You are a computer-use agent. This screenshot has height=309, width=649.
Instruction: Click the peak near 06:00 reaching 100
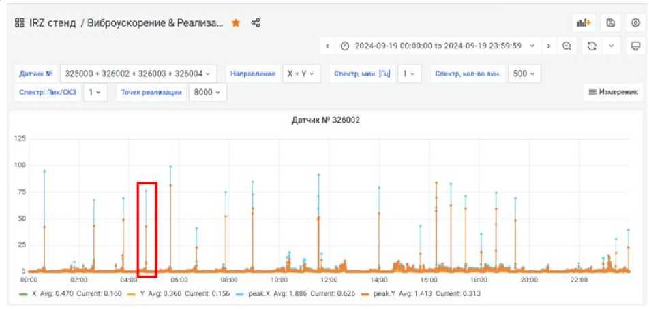click(170, 167)
